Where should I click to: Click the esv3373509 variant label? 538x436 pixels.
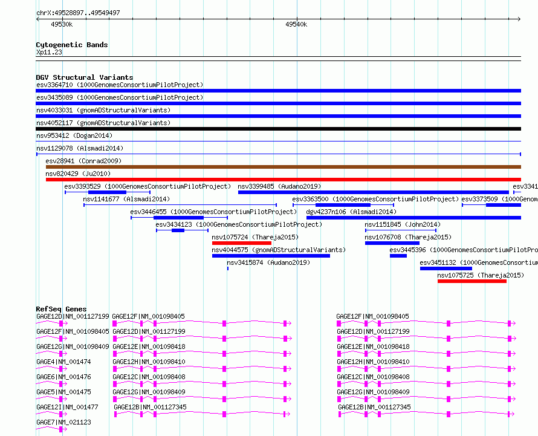(499, 199)
